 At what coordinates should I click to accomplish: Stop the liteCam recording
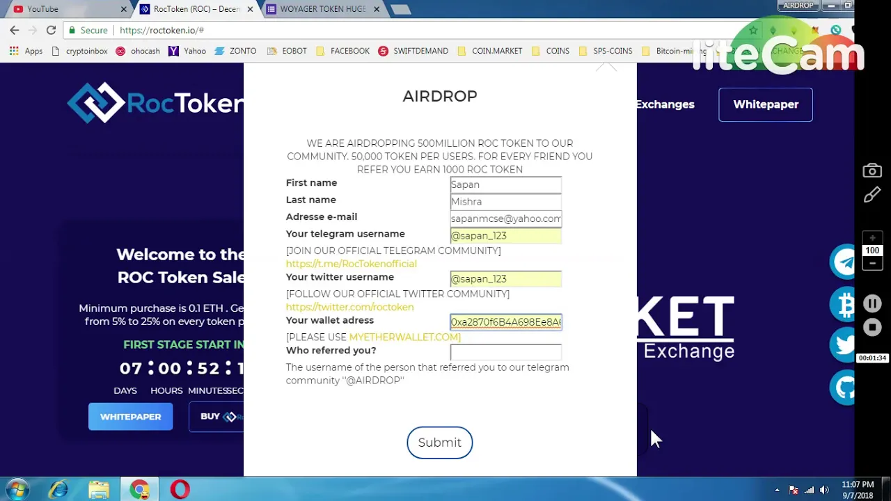872,328
